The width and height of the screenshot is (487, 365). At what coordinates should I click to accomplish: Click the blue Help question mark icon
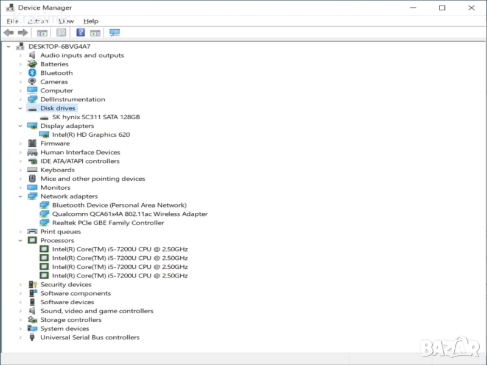(x=80, y=33)
